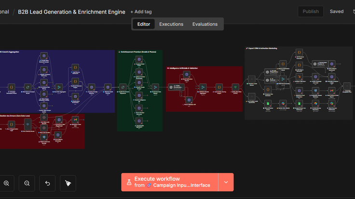
Task: Click the Slack Success Notification node
Action: (x=332, y=103)
